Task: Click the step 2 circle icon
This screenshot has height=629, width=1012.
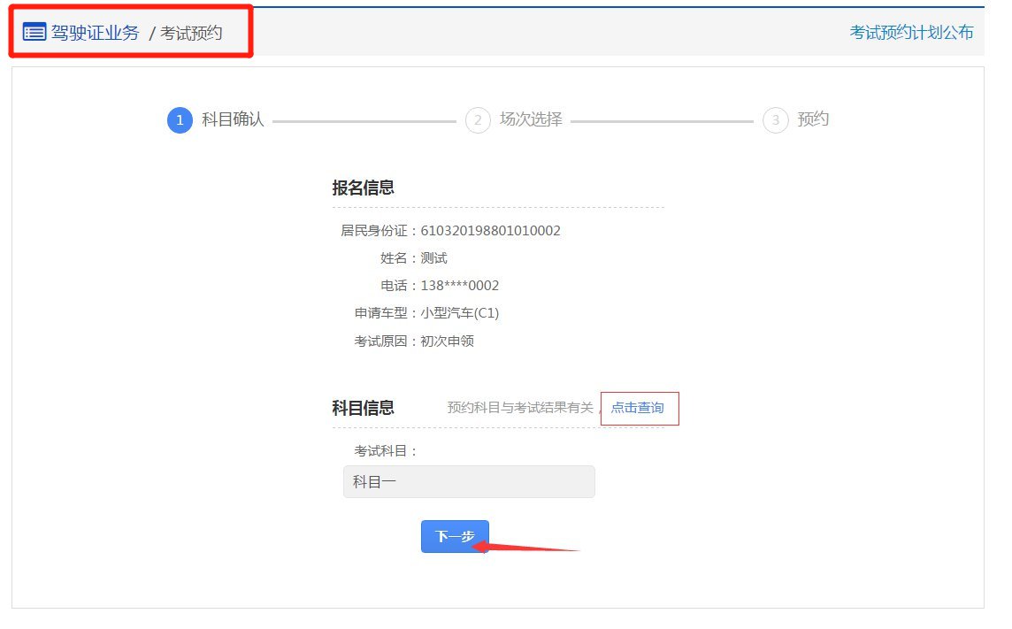Action: point(478,120)
